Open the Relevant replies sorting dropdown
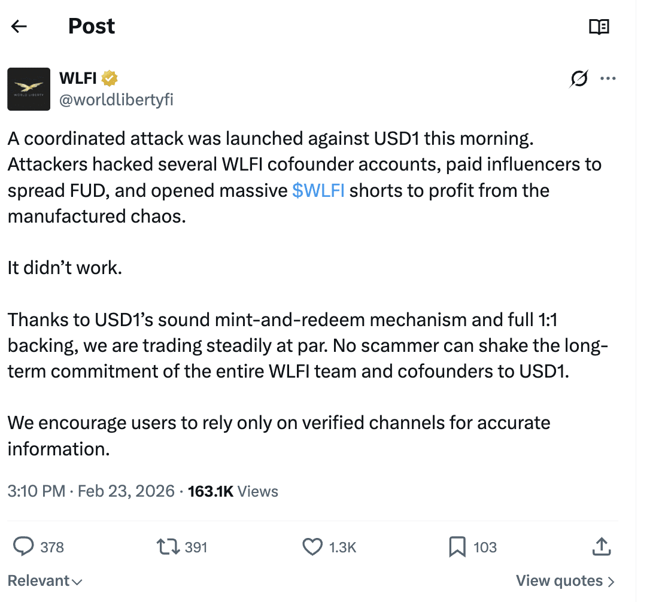Image resolution: width=662 pixels, height=602 pixels. (x=44, y=580)
